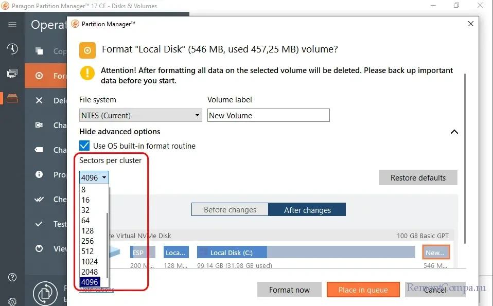Choose 2048 sectors per cluster
Image resolution: width=493 pixels, height=306 pixels.
(93, 272)
